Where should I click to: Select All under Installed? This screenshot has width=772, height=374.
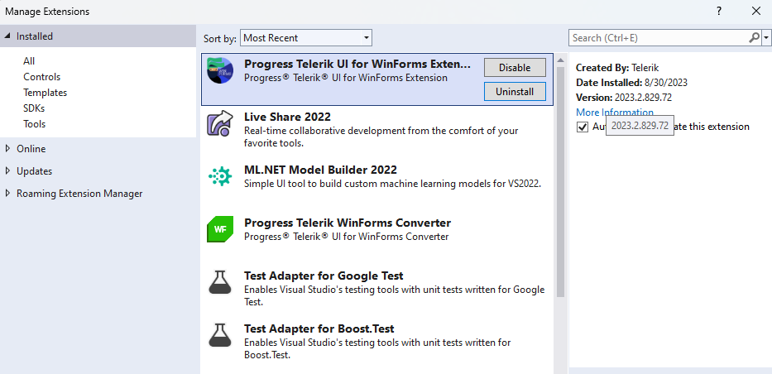click(x=29, y=61)
